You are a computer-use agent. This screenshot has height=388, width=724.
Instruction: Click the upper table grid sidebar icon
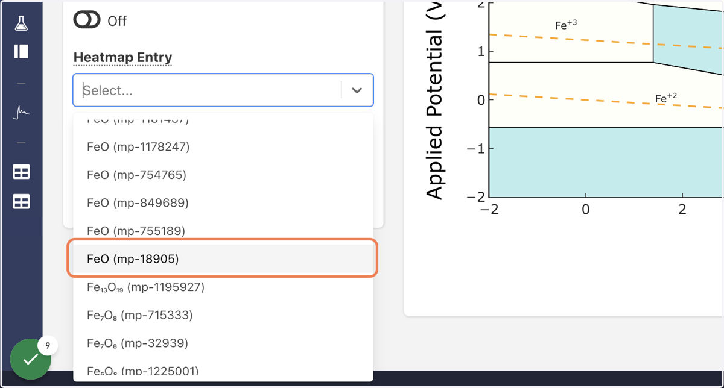point(21,172)
